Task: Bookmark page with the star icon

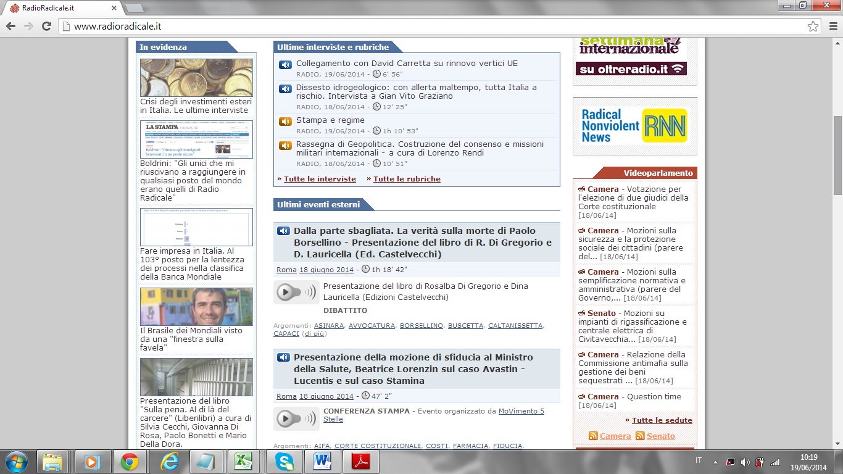Action: pyautogui.click(x=813, y=27)
